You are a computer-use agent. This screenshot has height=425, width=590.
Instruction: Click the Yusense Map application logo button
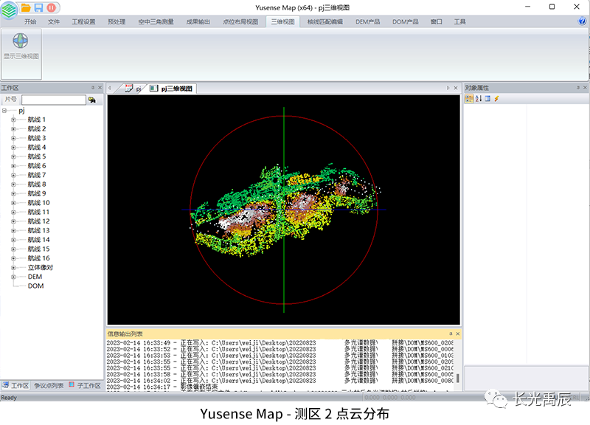click(9, 8)
